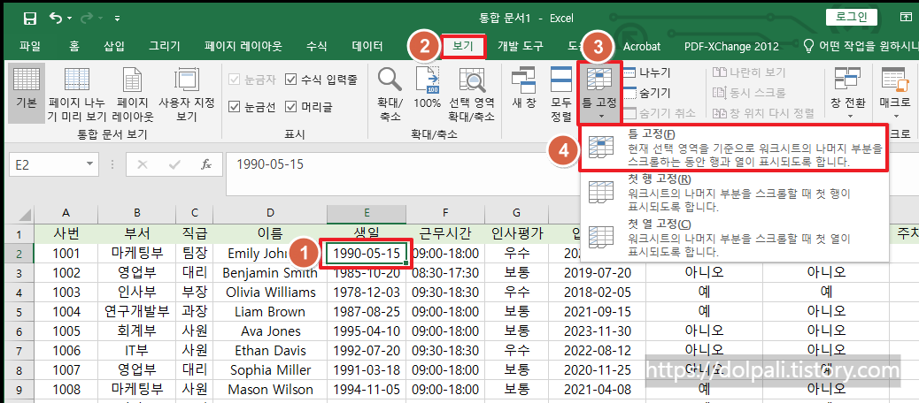Image resolution: width=919 pixels, height=403 pixels.
Task: Click the 인사평가 header cell
Action: [x=516, y=234]
